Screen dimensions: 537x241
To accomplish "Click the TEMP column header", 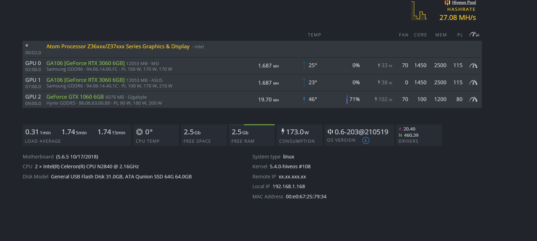I will pos(314,35).
